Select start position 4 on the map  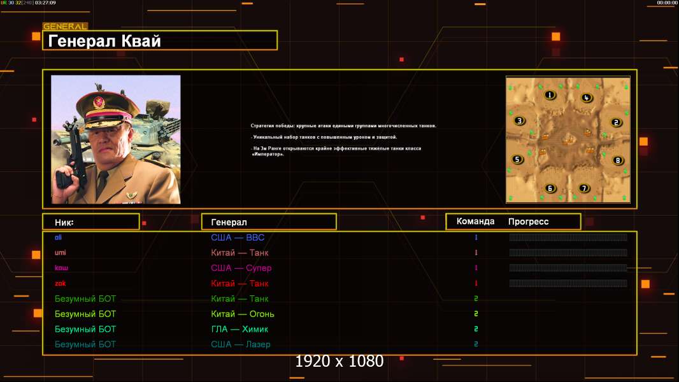click(x=587, y=98)
